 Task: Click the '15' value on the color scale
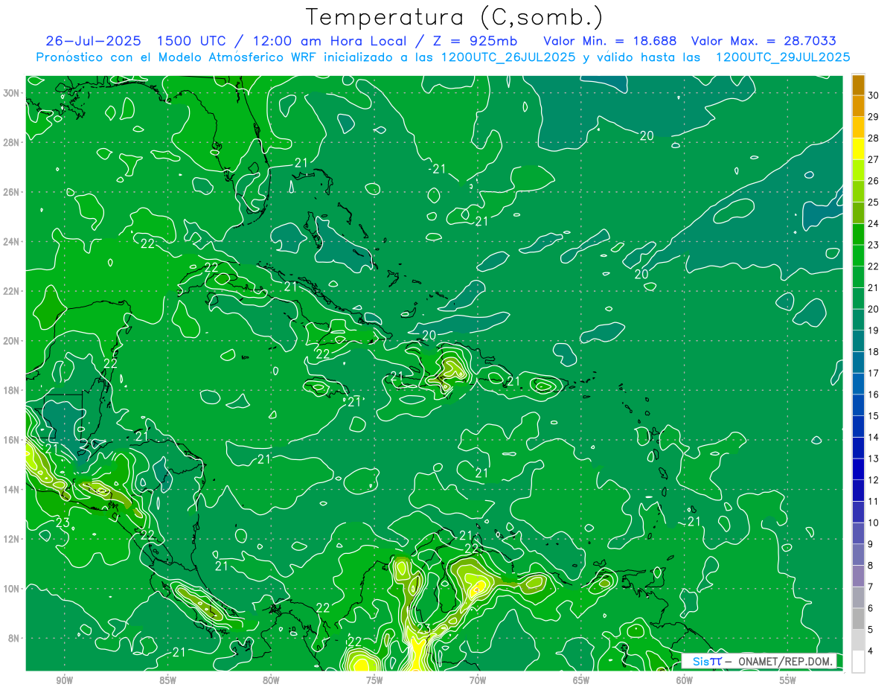874,416
